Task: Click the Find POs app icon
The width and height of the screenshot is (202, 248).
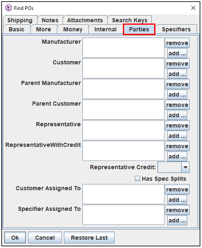Action: 9,8
